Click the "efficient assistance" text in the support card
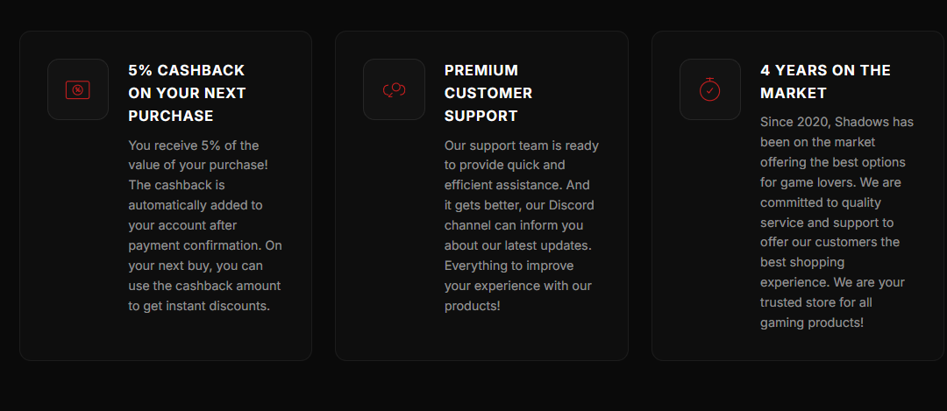 coord(503,185)
